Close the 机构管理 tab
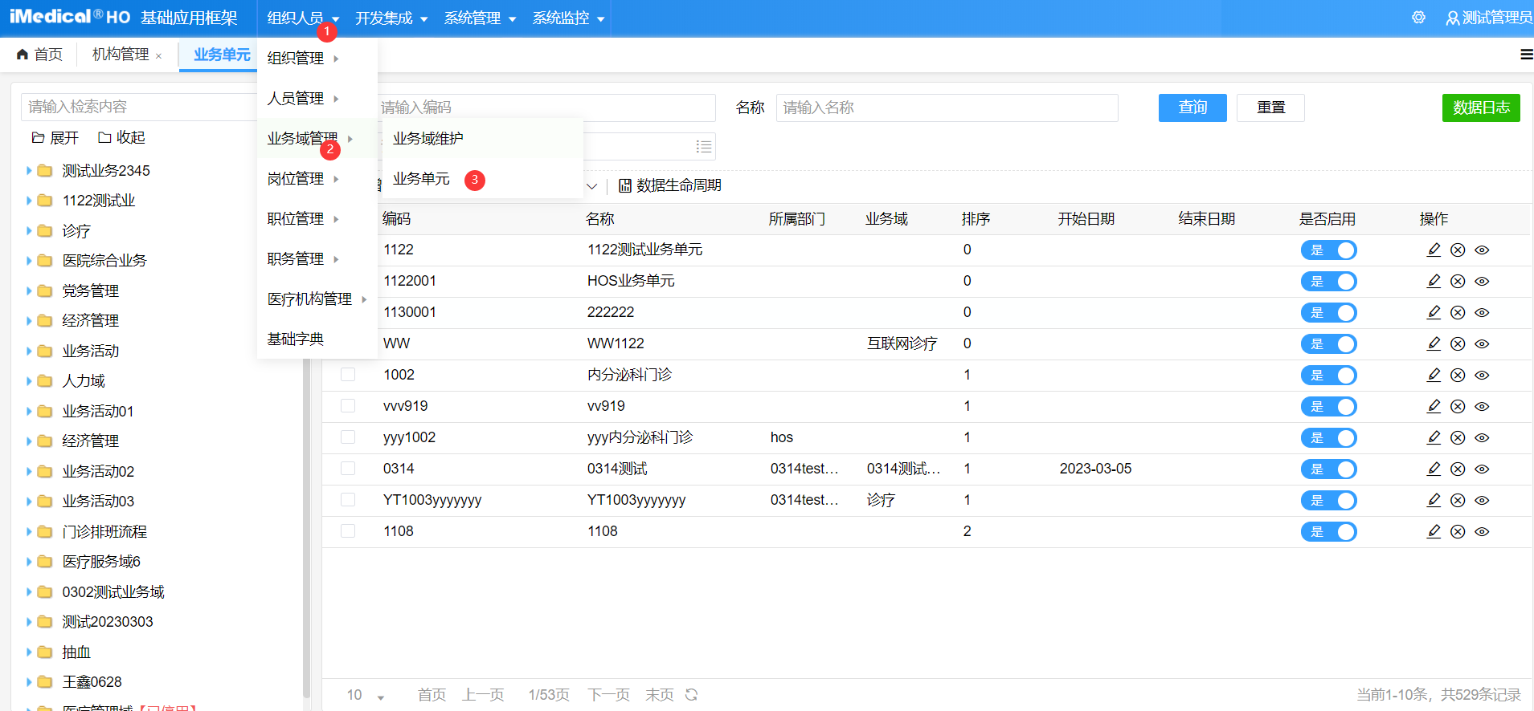 click(158, 56)
